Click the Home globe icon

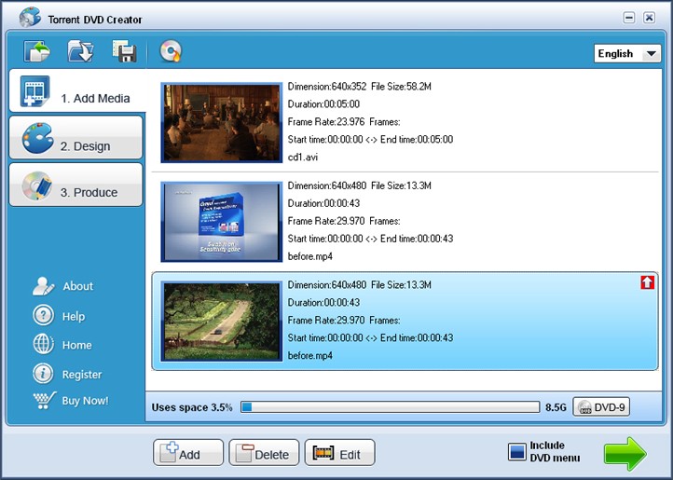tap(43, 344)
